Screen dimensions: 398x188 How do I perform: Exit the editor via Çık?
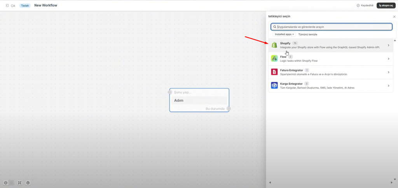point(10,6)
